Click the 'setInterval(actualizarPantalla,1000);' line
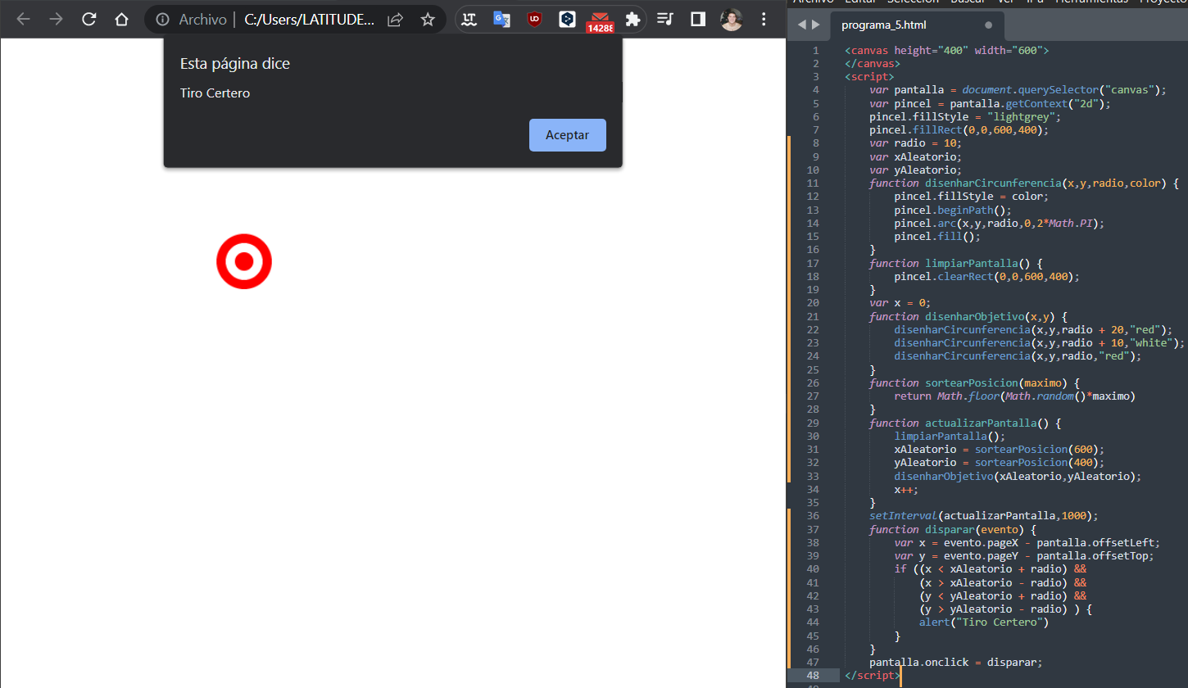Viewport: 1188px width, 688px height. [x=983, y=515]
